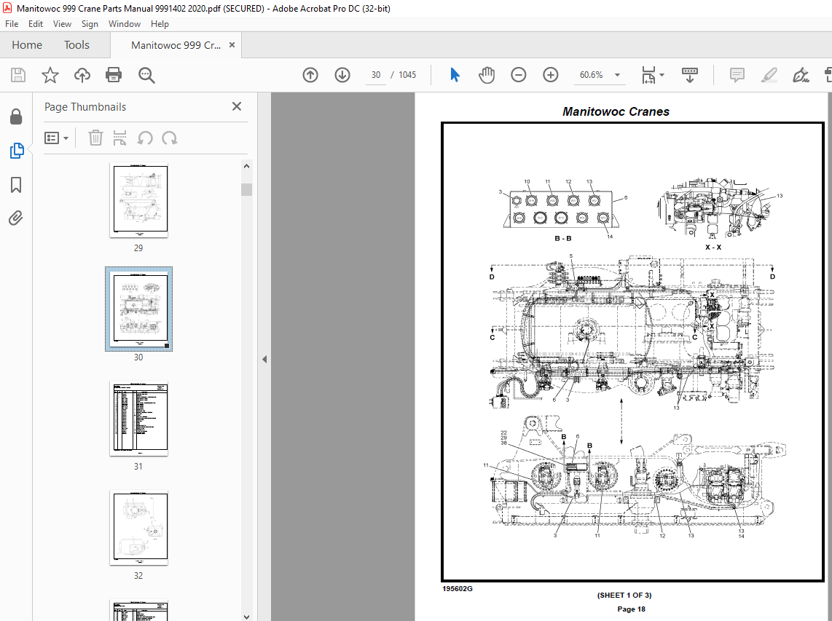832x621 pixels.
Task: Switch to the Tools tab
Action: click(77, 45)
